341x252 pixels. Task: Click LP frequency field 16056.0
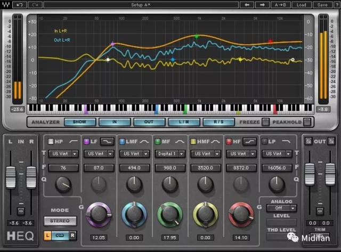click(277, 168)
